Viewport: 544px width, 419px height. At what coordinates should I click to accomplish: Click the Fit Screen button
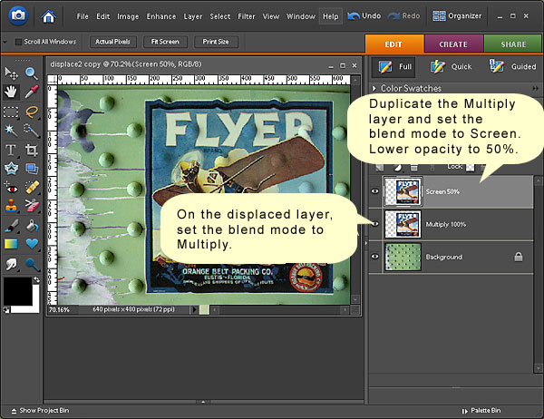click(x=165, y=42)
